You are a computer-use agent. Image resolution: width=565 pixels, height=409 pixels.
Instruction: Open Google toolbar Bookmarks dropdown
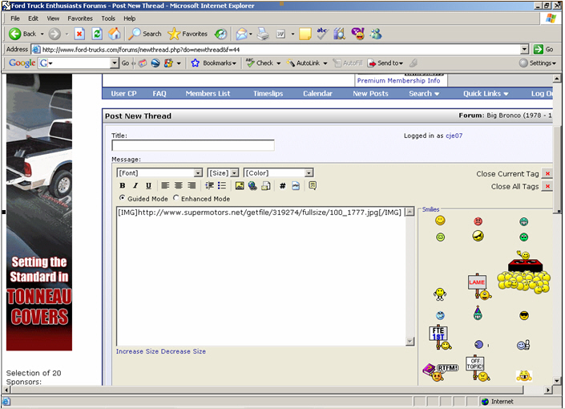[x=214, y=63]
